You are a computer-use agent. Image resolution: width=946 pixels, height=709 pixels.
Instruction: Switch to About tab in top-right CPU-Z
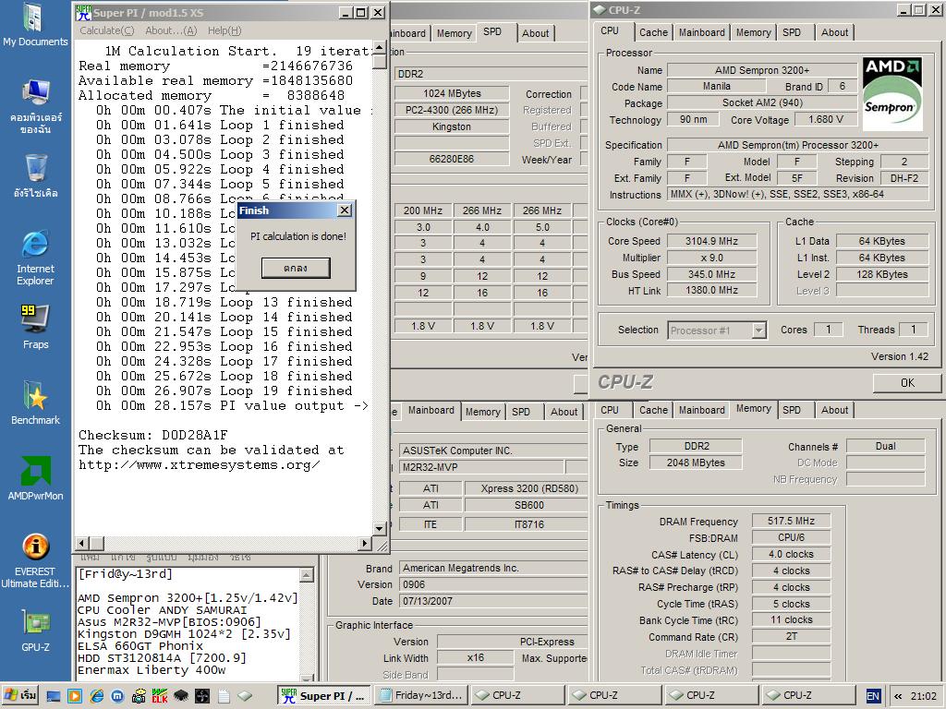[x=834, y=32]
